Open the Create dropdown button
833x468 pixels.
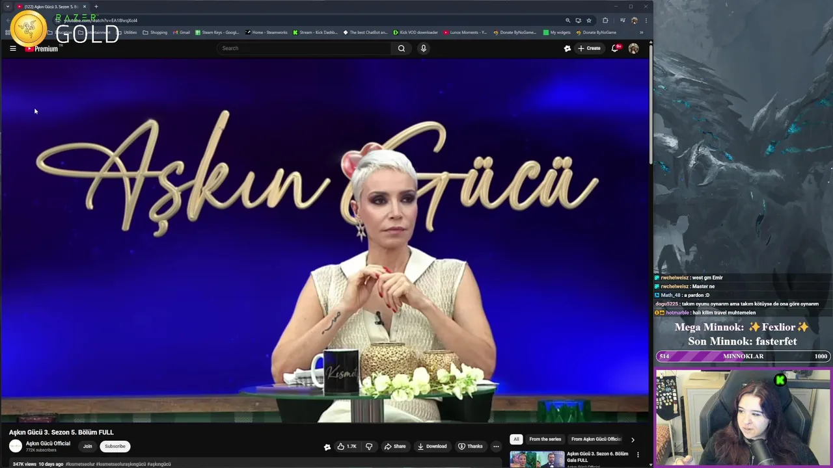pyautogui.click(x=589, y=48)
